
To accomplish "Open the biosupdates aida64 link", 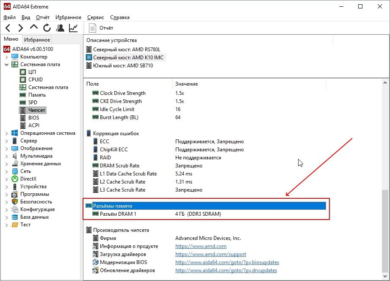I will [x=227, y=262].
